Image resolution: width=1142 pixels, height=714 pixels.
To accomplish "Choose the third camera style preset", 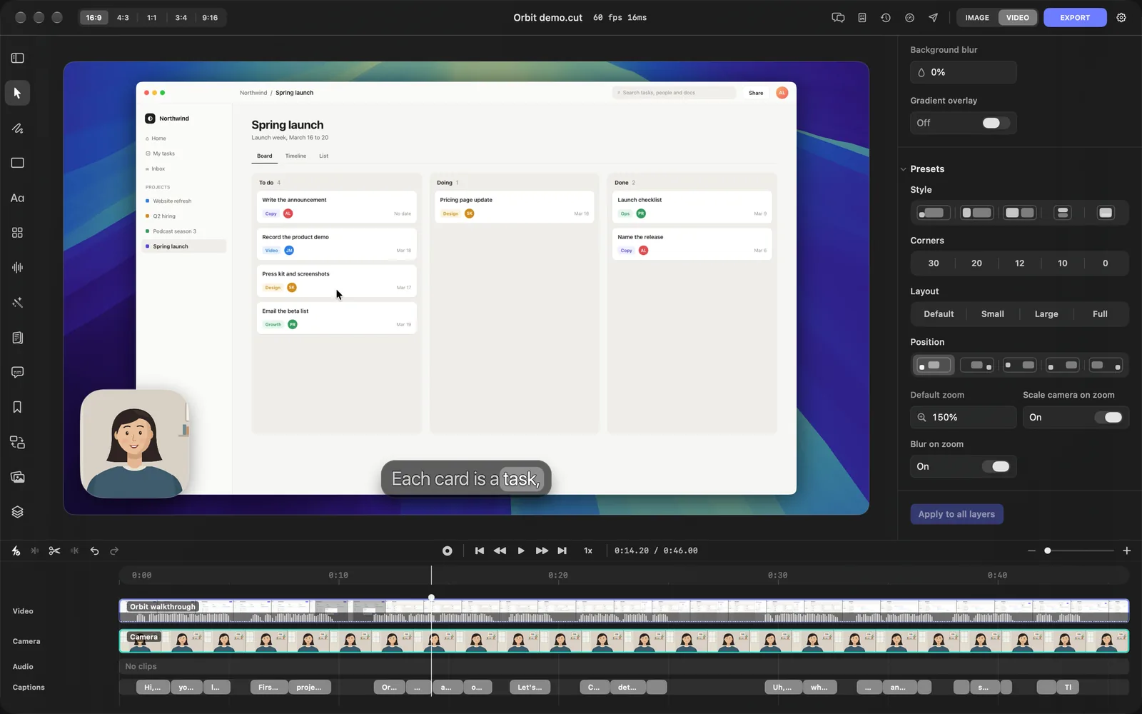I will [x=1019, y=213].
